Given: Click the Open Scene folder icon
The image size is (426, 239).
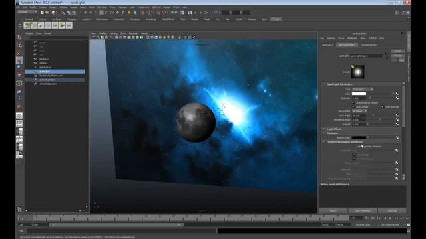Looking at the screenshot, I should click(47, 13).
